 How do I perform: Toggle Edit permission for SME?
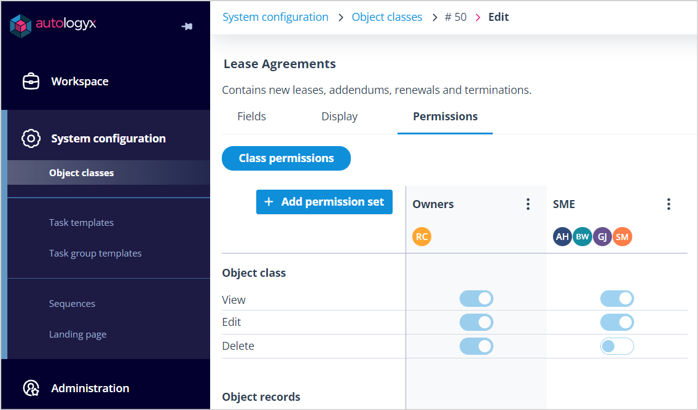(617, 322)
